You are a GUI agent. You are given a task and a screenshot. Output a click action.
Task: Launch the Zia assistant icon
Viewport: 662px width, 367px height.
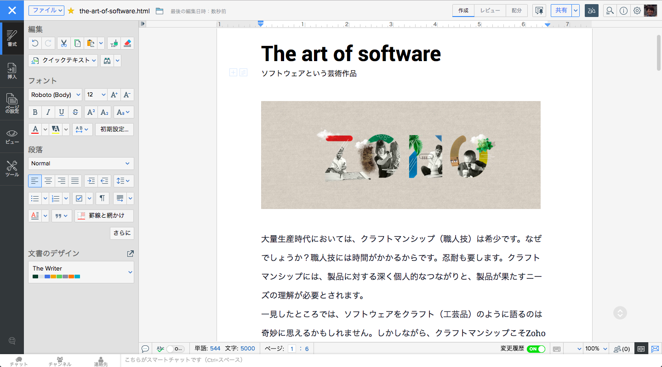tap(592, 11)
